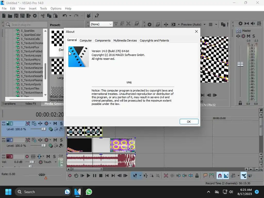Toggle Mute on video track 1
The width and height of the screenshot is (264, 198).
click(55, 123)
